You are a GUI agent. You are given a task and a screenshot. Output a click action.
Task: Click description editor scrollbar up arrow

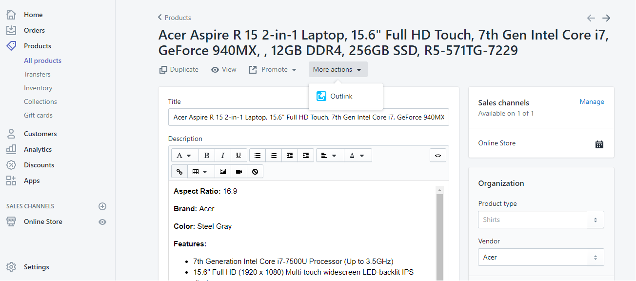click(439, 190)
